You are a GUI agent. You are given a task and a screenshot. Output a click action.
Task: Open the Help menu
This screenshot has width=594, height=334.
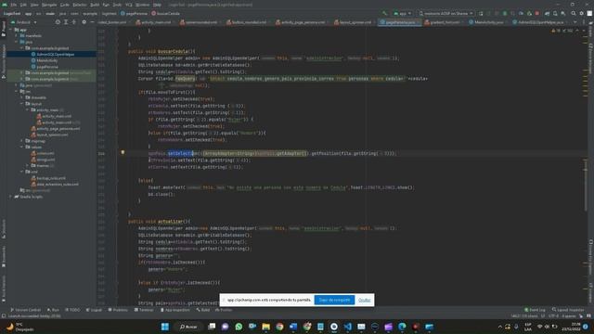coord(157,5)
